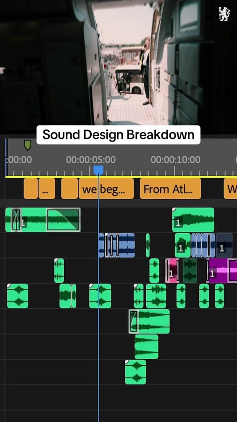Select the dimmed dark green clip on third track
This screenshot has height=422, width=237.
pyautogui.click(x=190, y=270)
